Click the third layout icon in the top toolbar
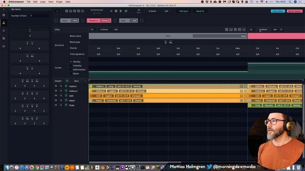The height and width of the screenshot is (171, 305). click(x=74, y=11)
